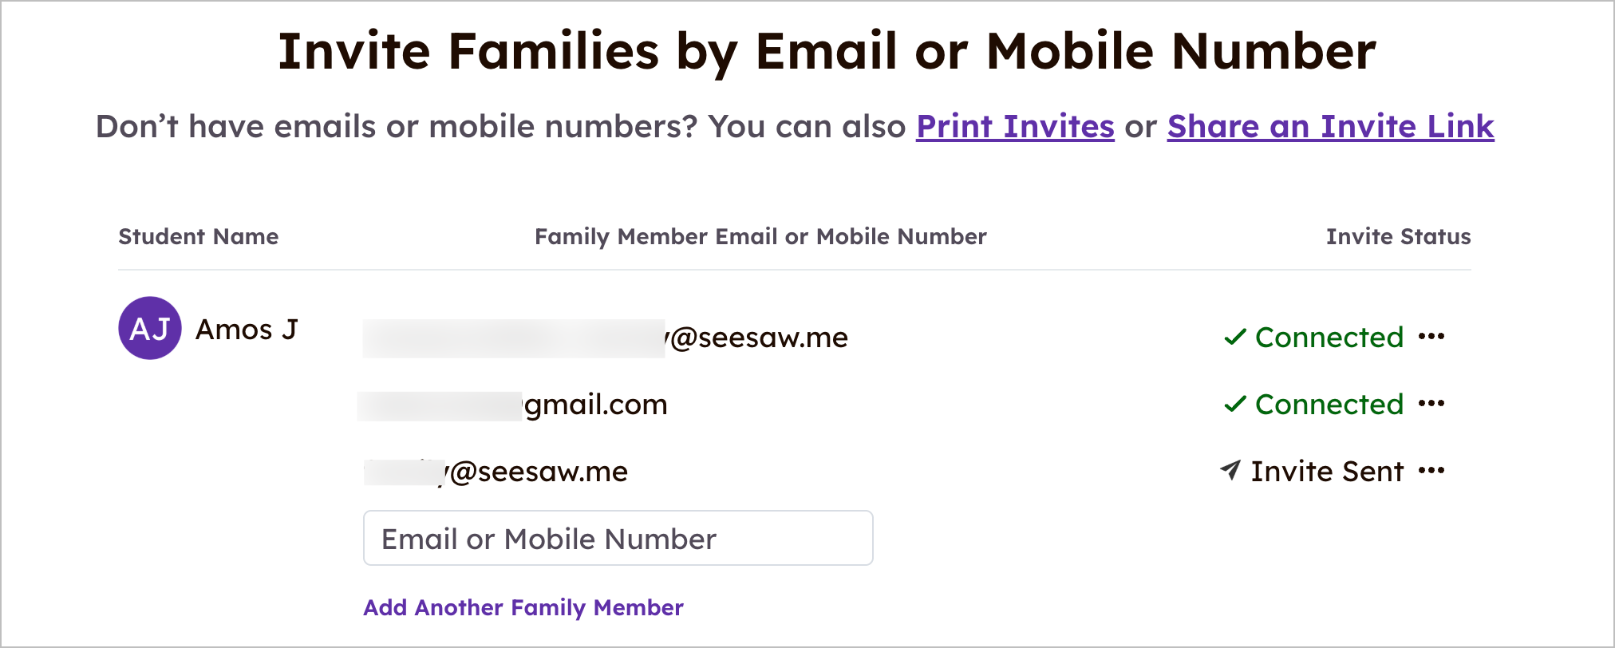
Task: Click the Invite Sent status text
Action: pos(1327,472)
